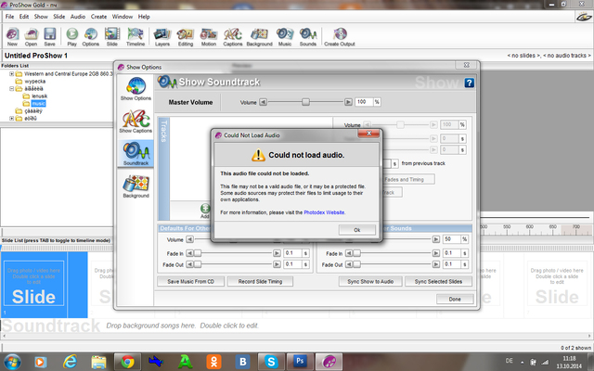Open Photoshop from taskbar
Screen dimensions: 594x371
pos(300,362)
